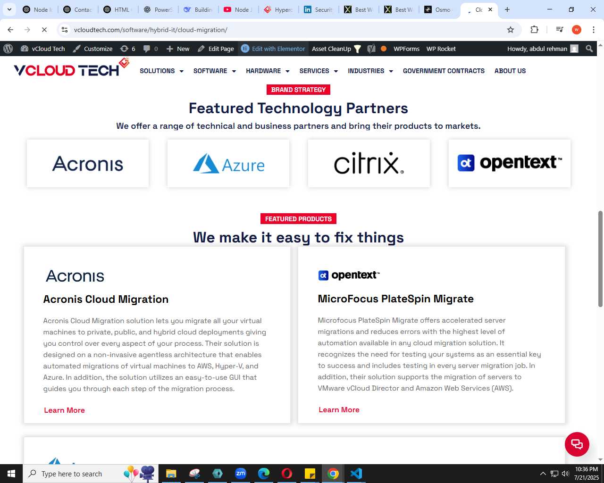Switch to the Hyperc browser tab
This screenshot has width=604, height=483.
[x=278, y=9]
